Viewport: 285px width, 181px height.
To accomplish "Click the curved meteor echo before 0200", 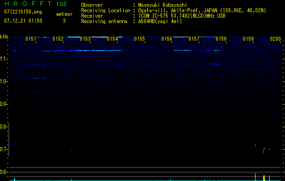I will coord(264,150).
